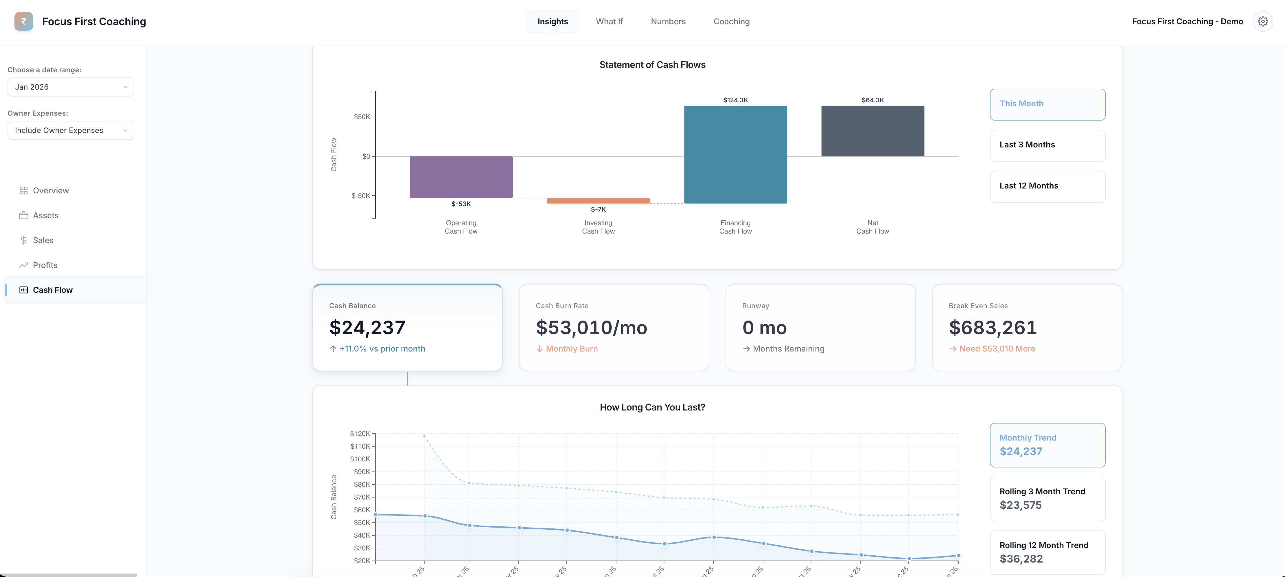This screenshot has width=1285, height=577.
Task: Open the Jan 2026 date range dropdown
Action: 70,87
